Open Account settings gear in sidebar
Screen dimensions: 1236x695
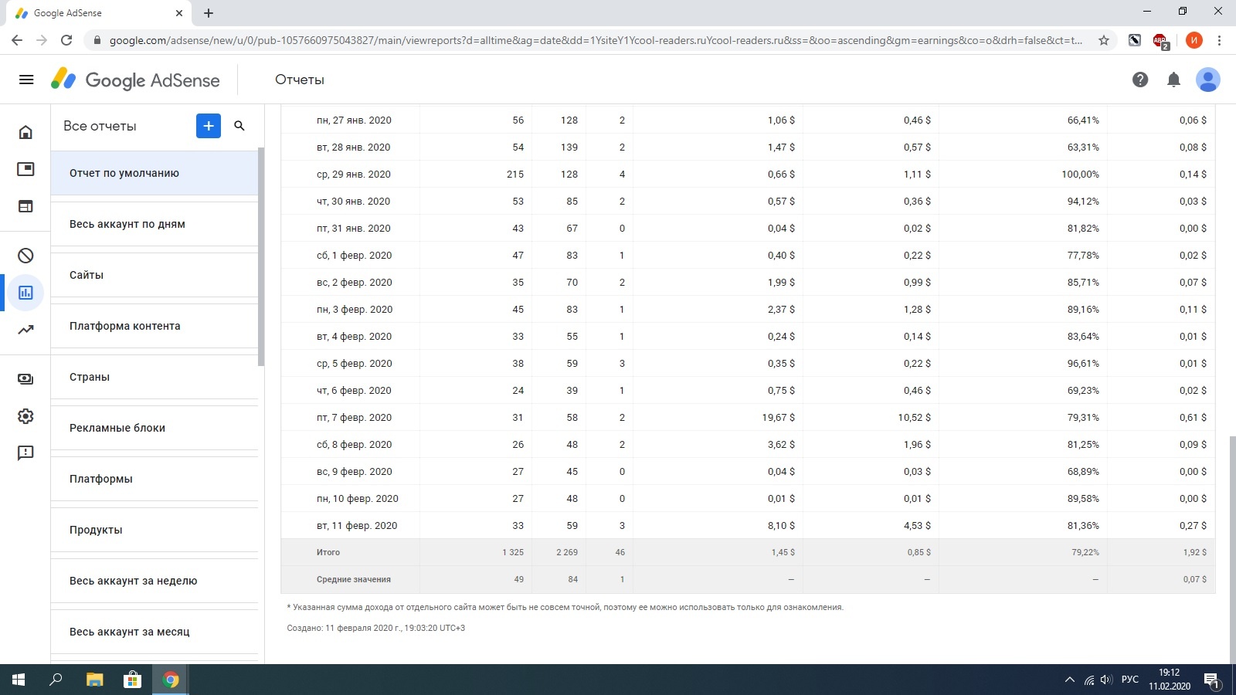[25, 416]
